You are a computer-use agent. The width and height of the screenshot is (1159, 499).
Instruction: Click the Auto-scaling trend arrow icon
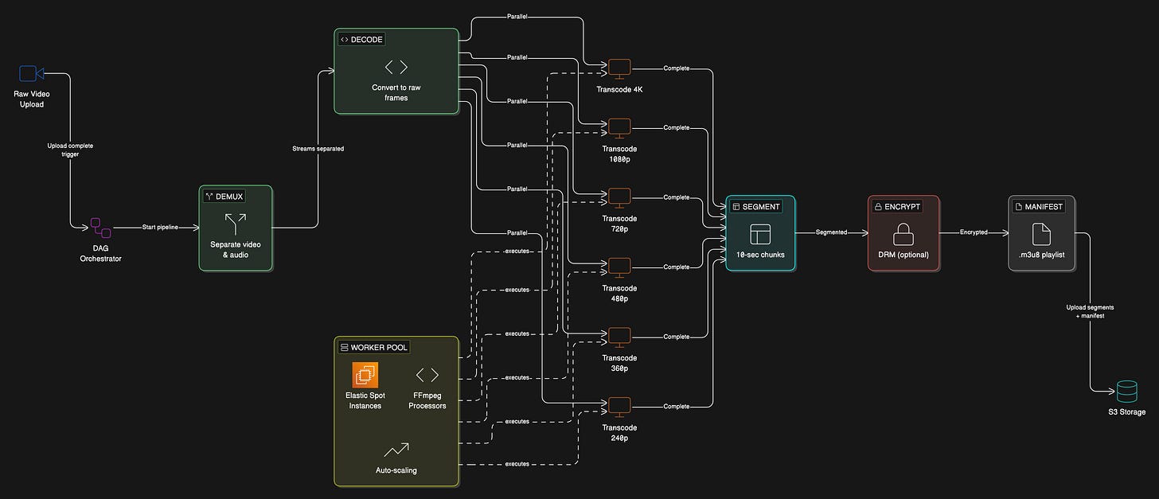pyautogui.click(x=396, y=450)
